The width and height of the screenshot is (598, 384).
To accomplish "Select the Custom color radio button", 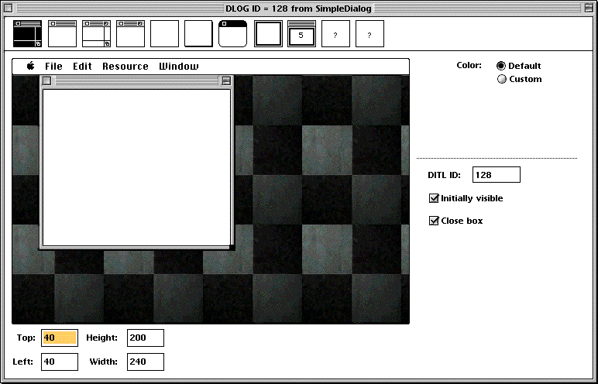I will (x=501, y=79).
